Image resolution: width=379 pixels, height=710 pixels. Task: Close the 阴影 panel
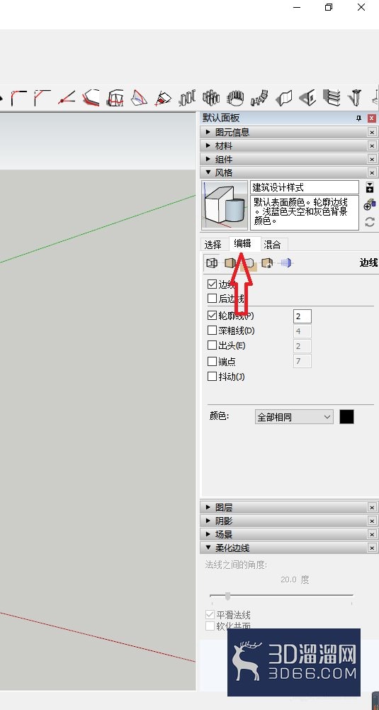[372, 521]
